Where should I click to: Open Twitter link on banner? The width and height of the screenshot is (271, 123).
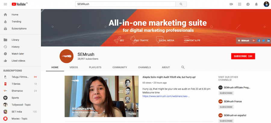(263, 41)
